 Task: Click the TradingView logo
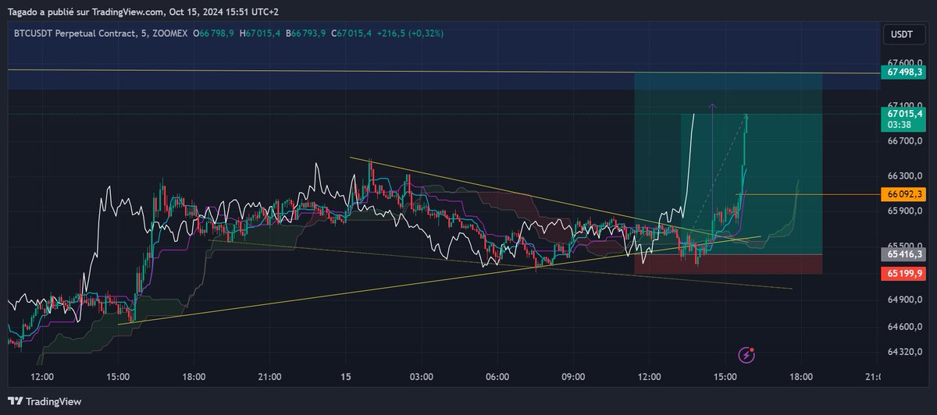point(43,402)
